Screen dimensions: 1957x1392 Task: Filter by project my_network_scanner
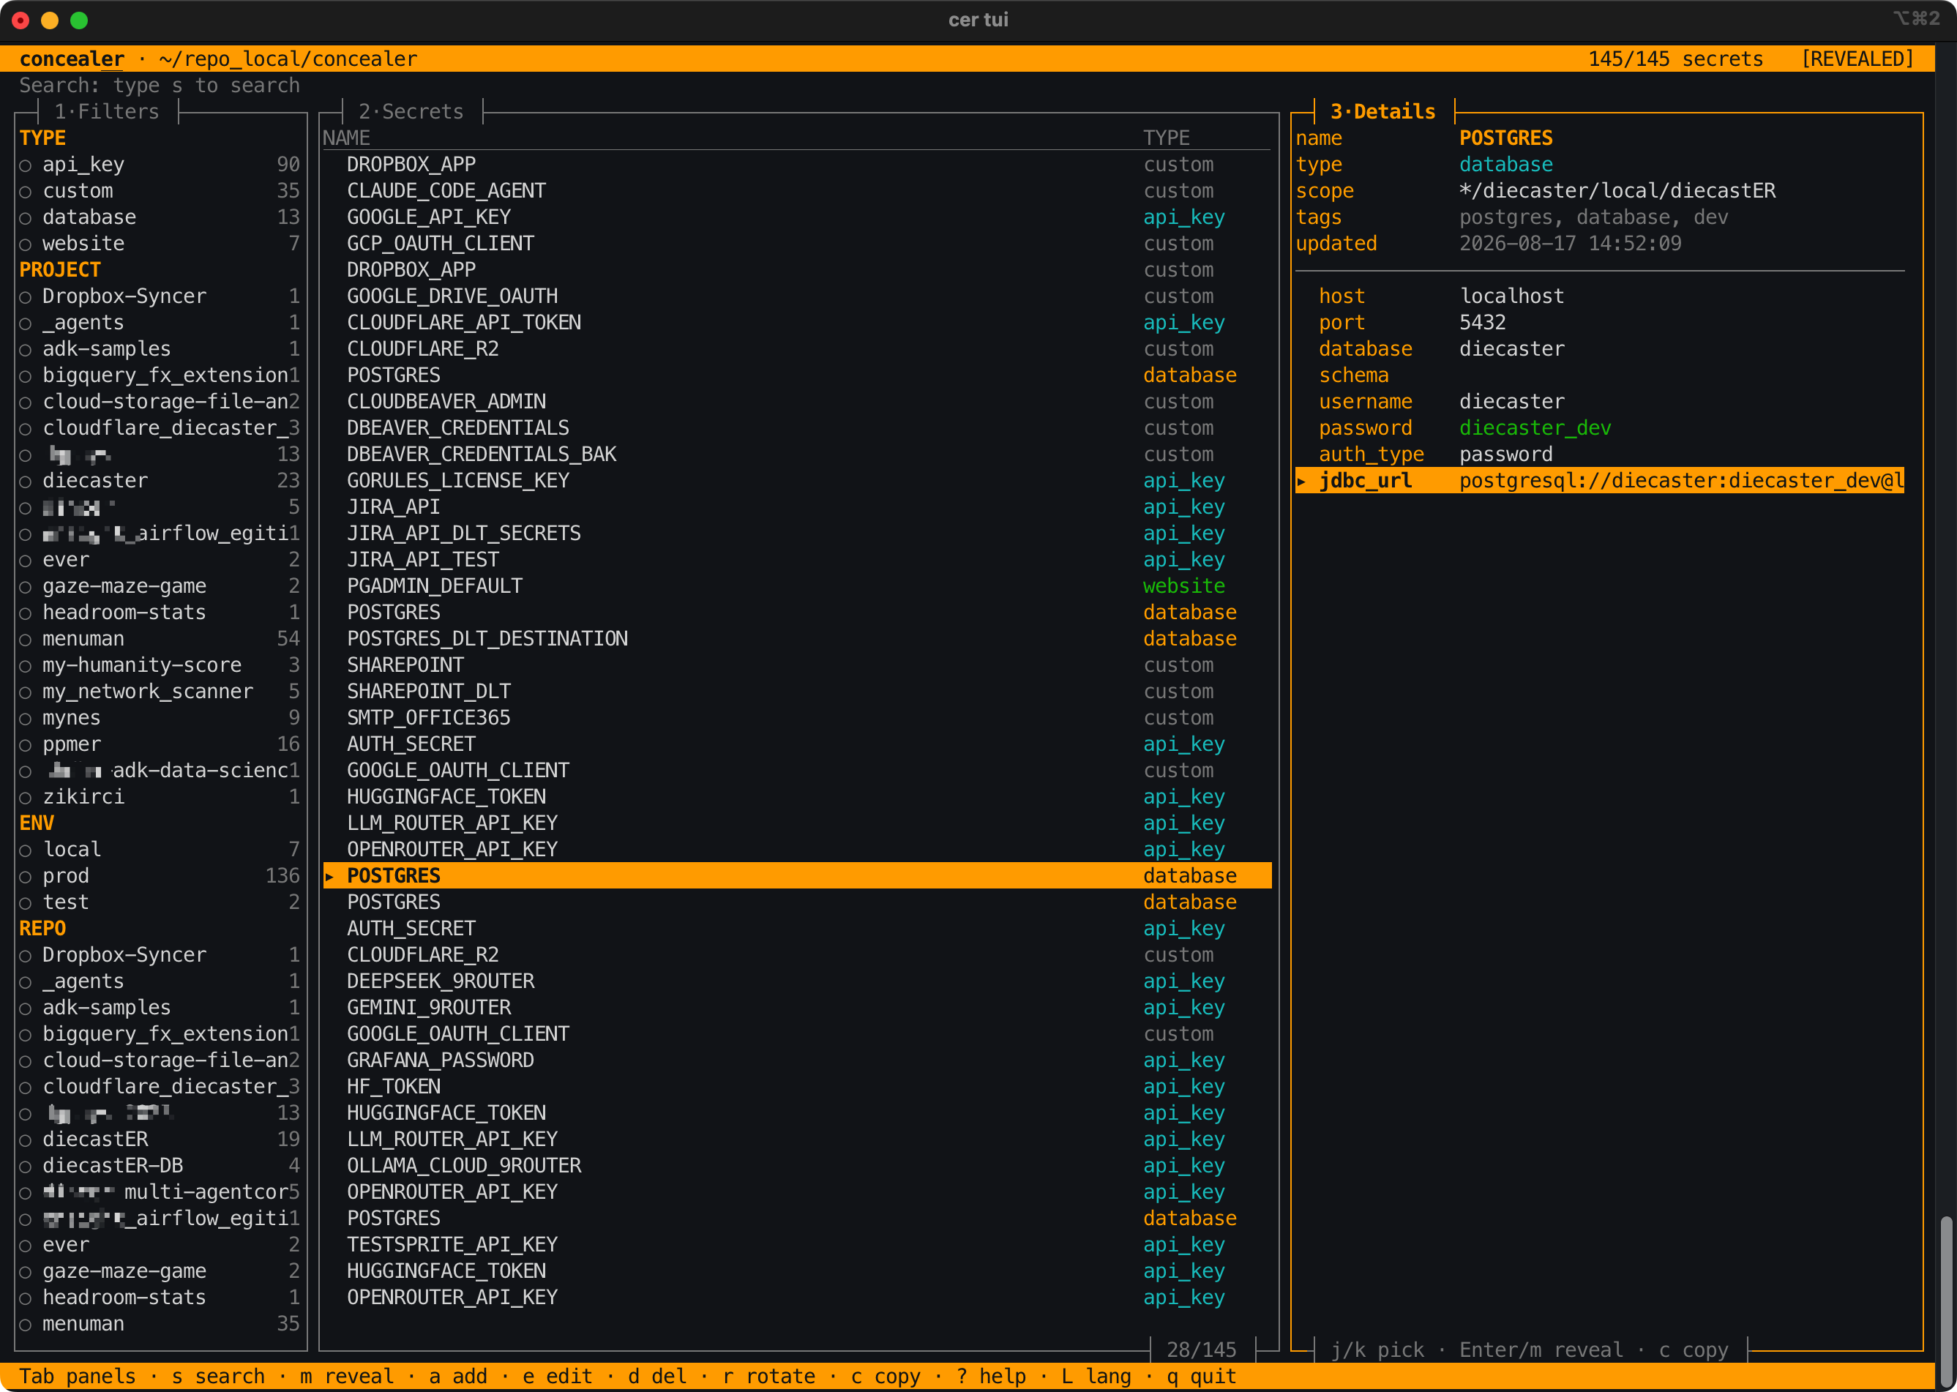(x=160, y=692)
